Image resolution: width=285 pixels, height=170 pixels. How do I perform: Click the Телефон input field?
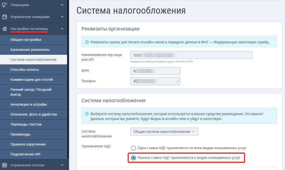point(155,81)
